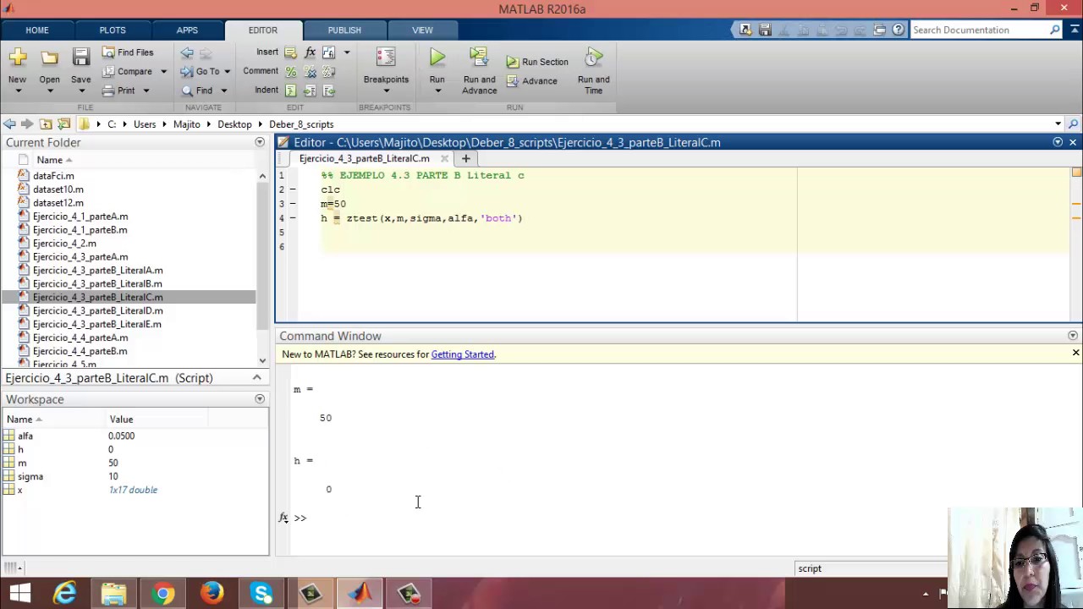
Task: Add a new editor tab with plus
Action: [465, 158]
